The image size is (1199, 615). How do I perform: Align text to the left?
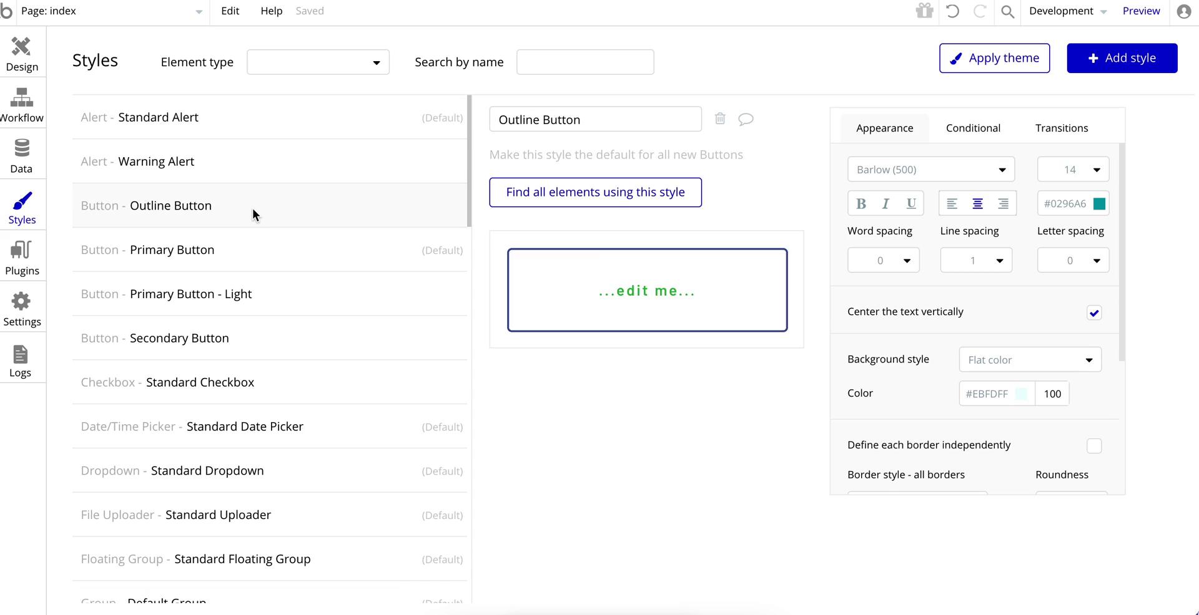point(952,203)
